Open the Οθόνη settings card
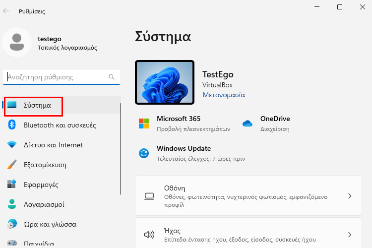The image size is (372, 248). (248, 196)
